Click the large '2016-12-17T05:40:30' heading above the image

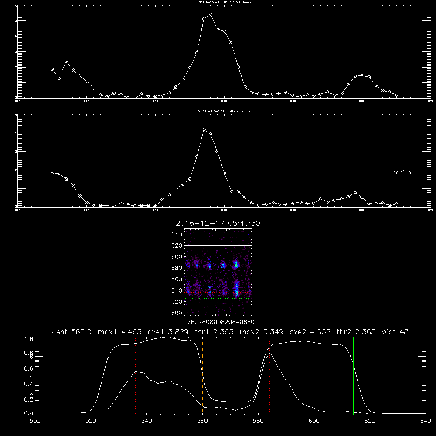click(x=218, y=223)
